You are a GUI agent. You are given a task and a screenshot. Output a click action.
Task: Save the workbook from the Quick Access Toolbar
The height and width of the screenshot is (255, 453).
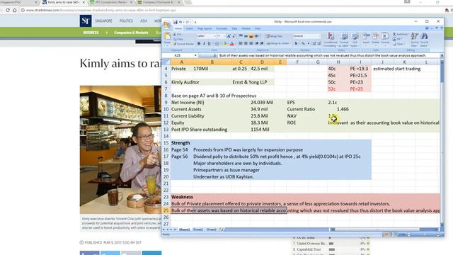(x=175, y=22)
